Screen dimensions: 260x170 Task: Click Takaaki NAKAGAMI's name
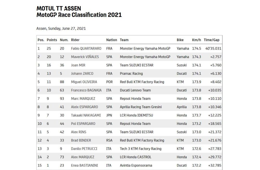point(86,115)
